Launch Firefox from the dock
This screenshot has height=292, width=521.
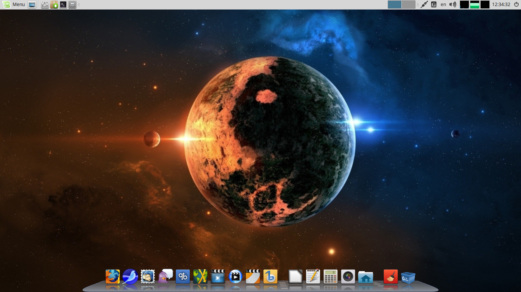pyautogui.click(x=113, y=276)
